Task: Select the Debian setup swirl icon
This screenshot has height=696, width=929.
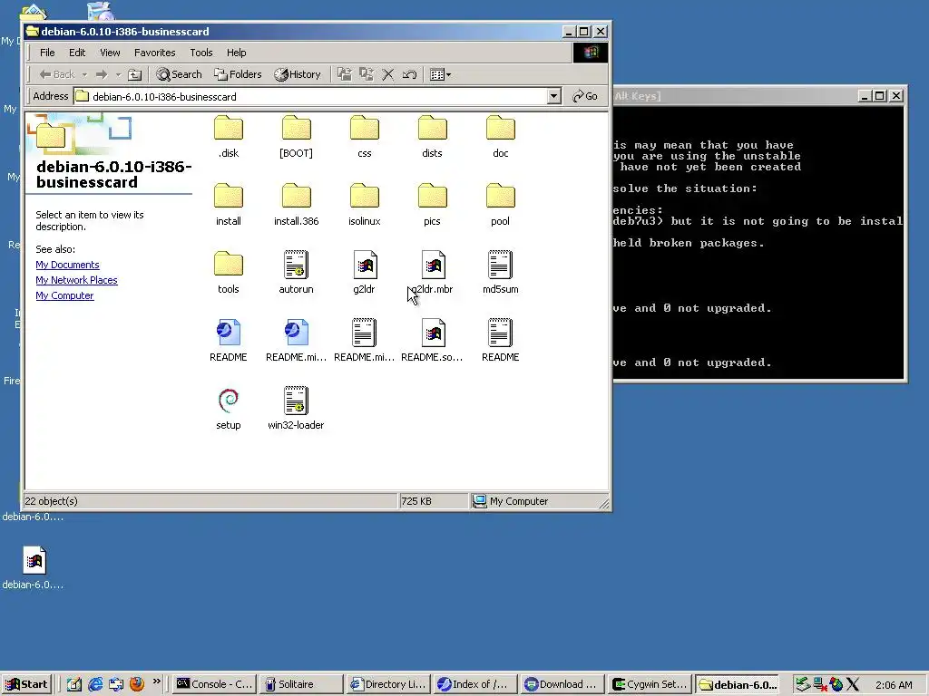Action: 228,401
